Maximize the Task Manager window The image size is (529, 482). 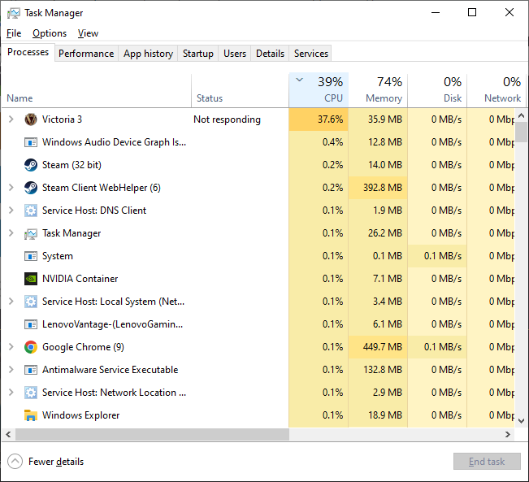click(x=472, y=13)
